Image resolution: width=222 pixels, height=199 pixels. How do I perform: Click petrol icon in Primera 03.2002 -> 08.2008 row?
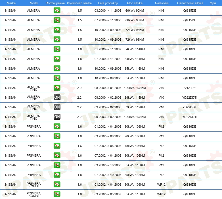(x=57, y=136)
